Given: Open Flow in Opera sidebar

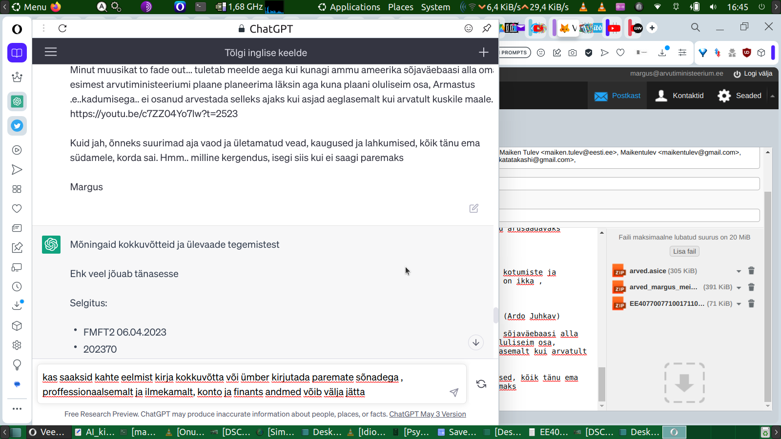Looking at the screenshot, I should click(x=17, y=170).
